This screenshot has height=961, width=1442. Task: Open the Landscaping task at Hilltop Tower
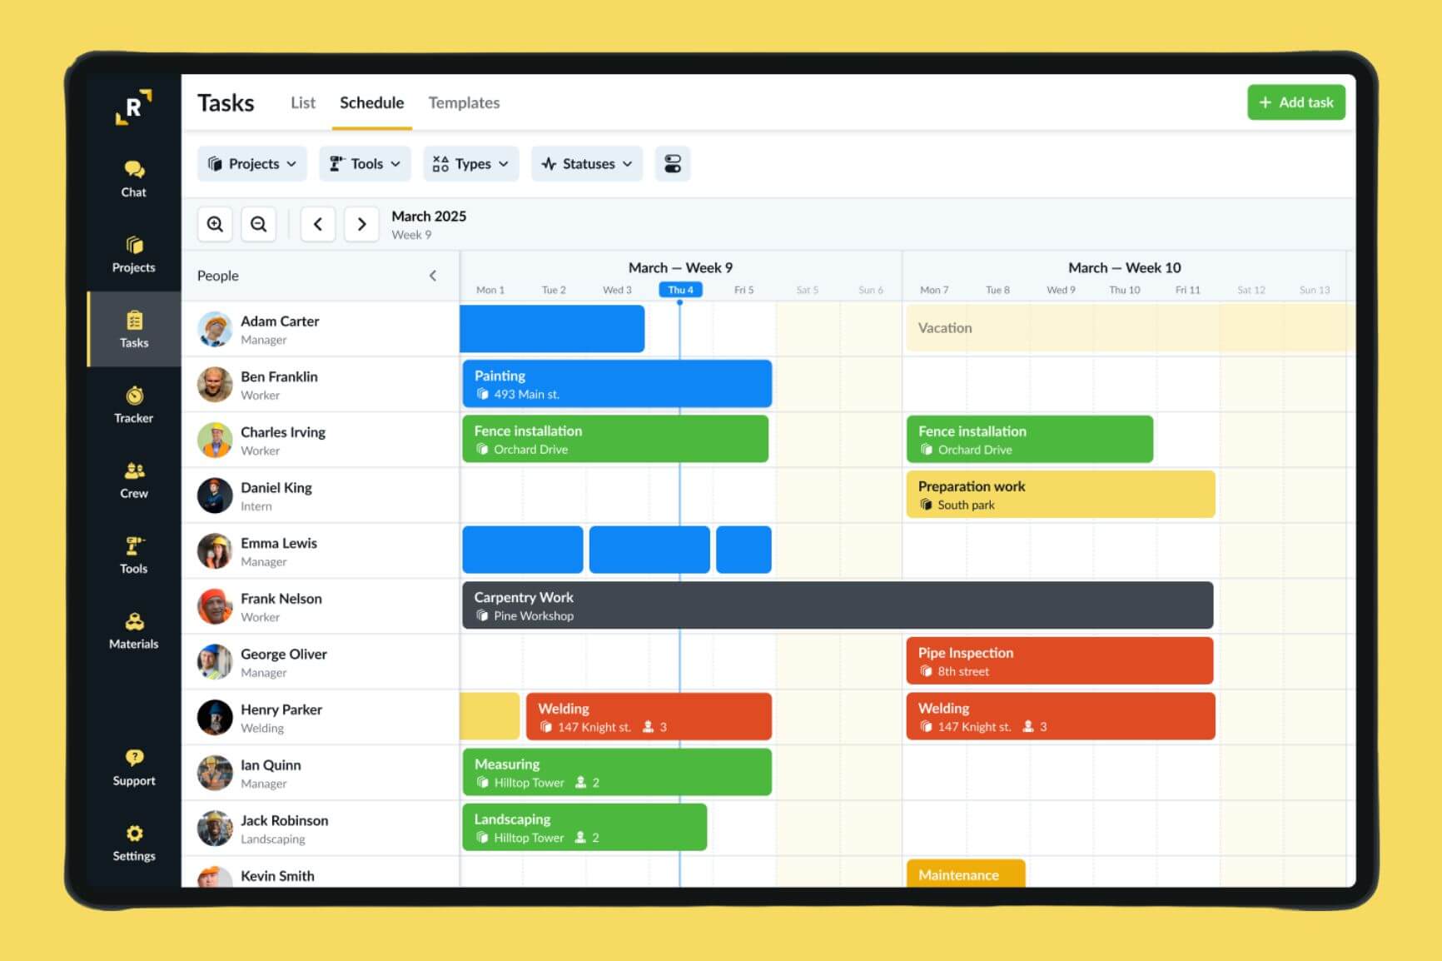[x=584, y=827]
